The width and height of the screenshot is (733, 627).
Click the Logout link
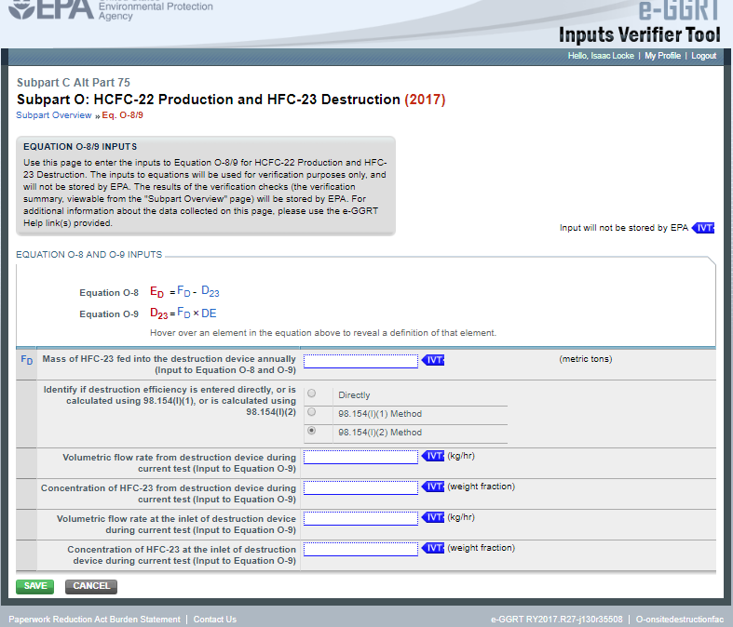click(703, 56)
